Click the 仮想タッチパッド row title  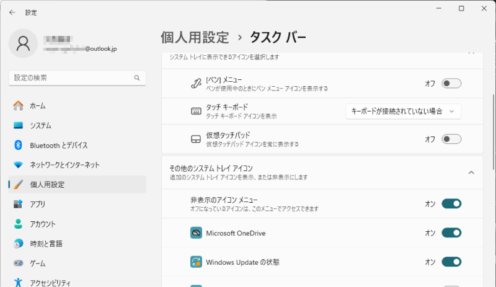[x=228, y=135]
